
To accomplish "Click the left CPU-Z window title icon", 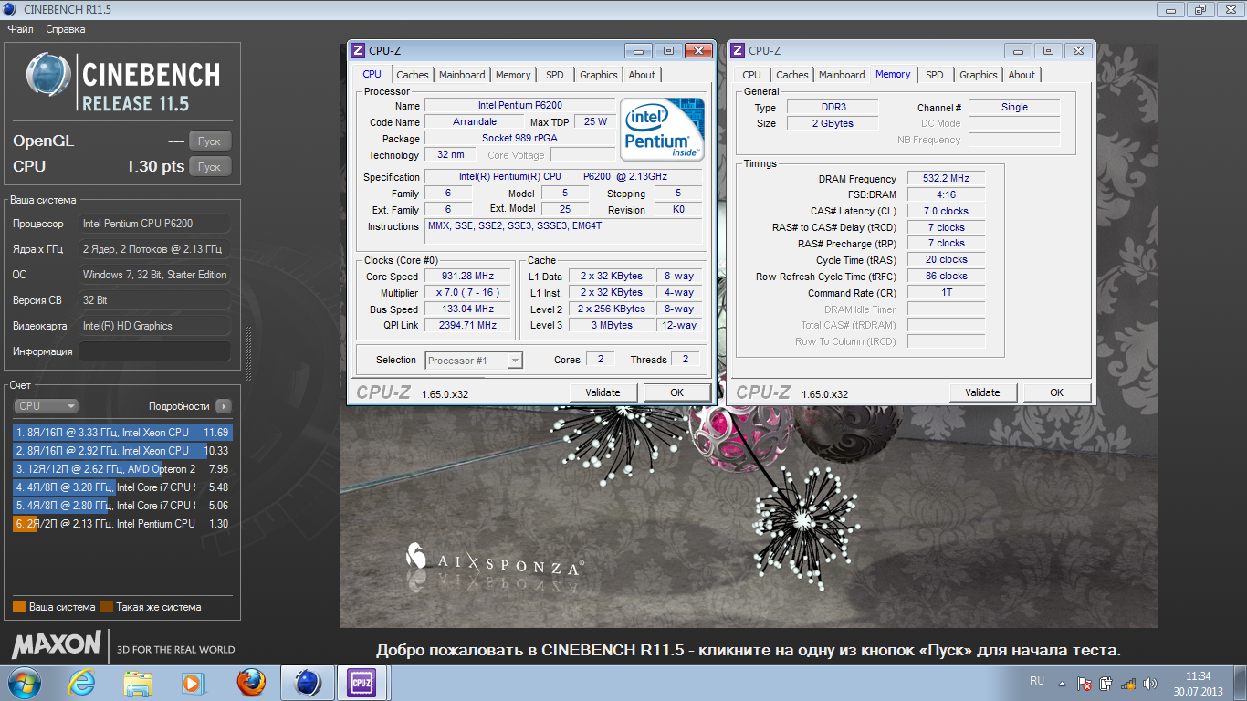I will pyautogui.click(x=358, y=51).
